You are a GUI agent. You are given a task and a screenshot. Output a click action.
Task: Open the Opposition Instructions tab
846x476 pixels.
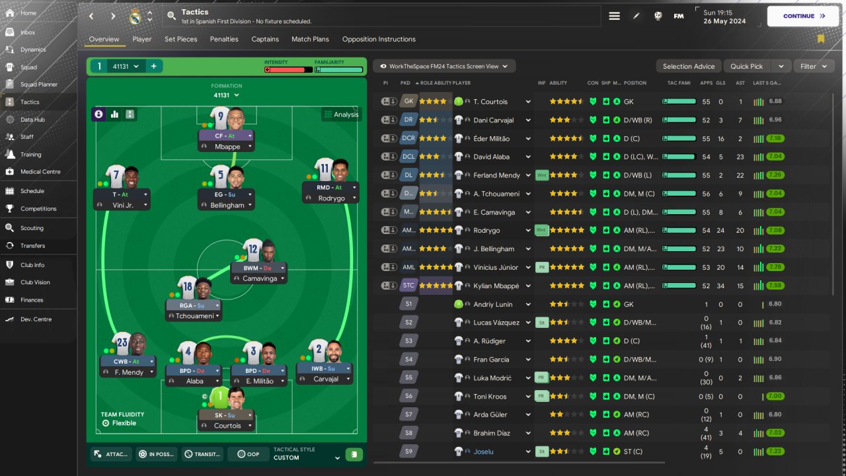point(379,39)
